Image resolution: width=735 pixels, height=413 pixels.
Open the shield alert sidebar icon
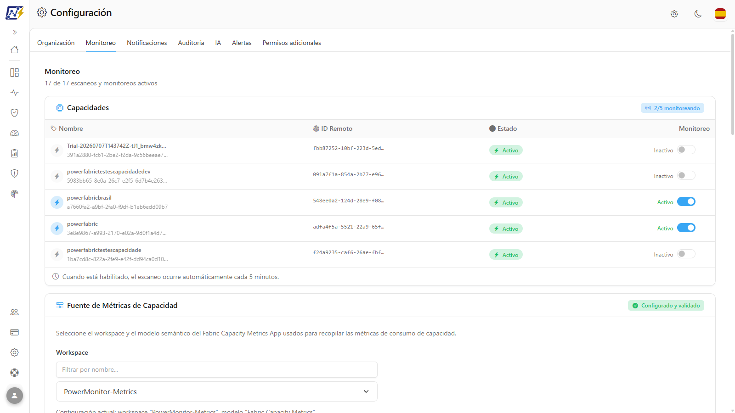pyautogui.click(x=15, y=173)
